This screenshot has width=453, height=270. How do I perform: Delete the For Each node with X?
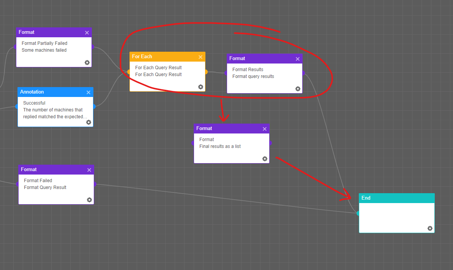(200, 57)
